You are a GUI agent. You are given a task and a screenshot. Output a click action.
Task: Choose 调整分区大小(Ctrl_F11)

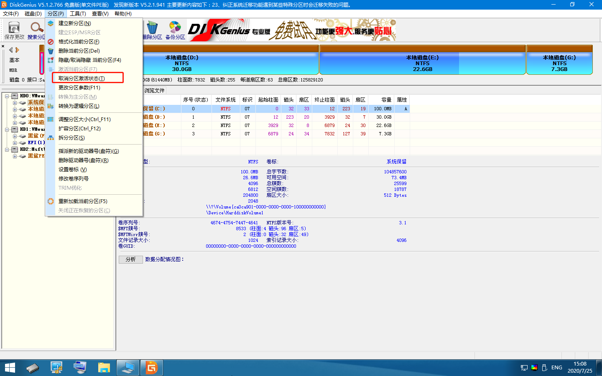[84, 119]
